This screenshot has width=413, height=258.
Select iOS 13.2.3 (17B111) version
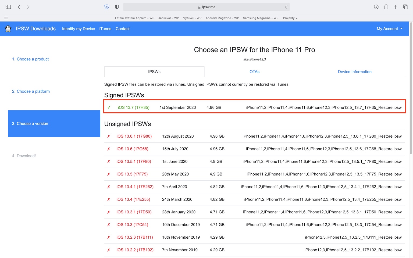[x=135, y=237]
